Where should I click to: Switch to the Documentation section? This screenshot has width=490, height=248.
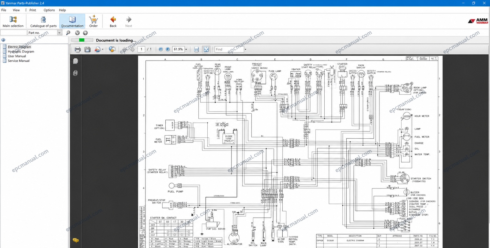click(x=72, y=21)
